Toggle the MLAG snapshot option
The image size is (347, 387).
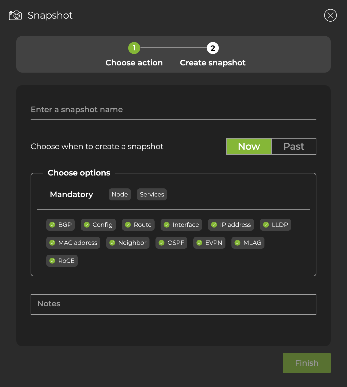[x=248, y=242]
